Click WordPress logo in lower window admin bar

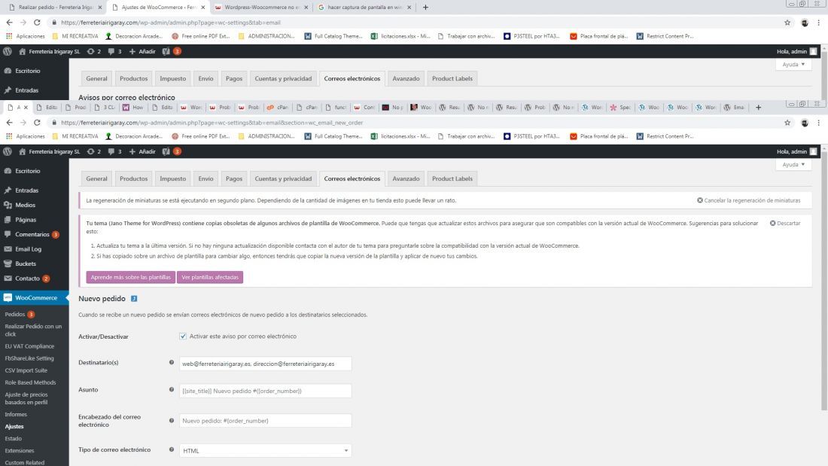click(8, 151)
